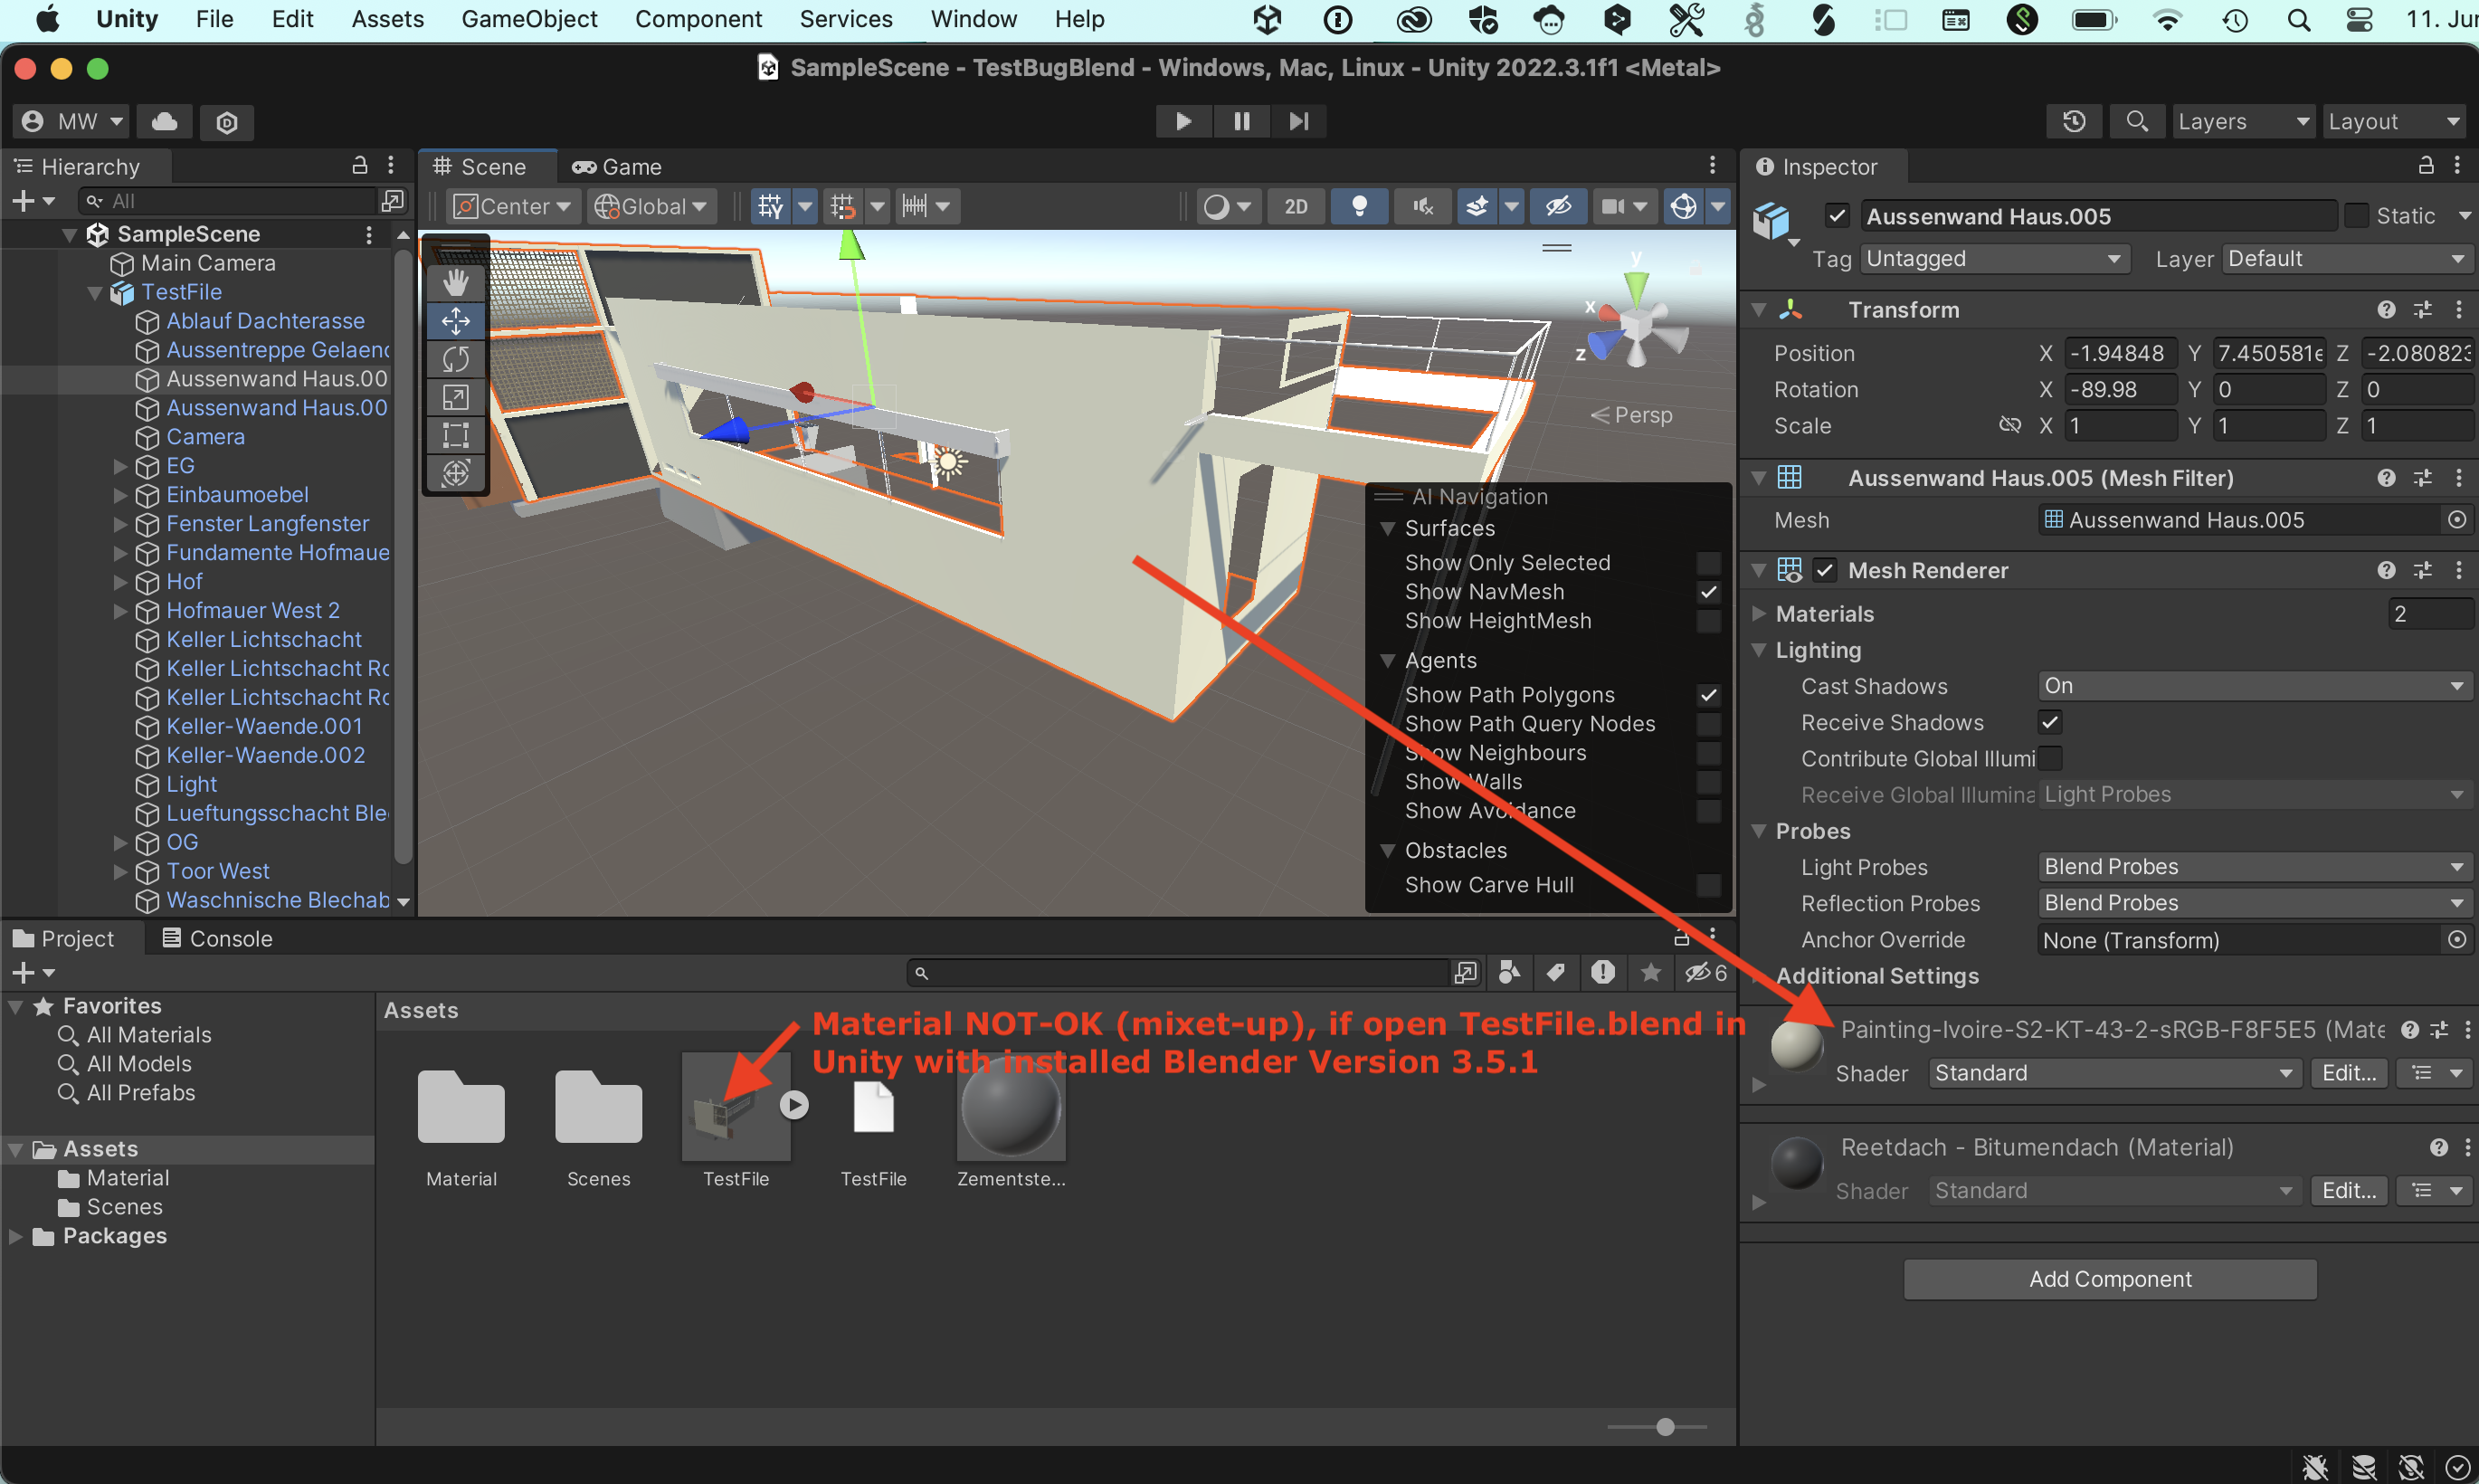Open Undo History icon in toolbar
Screen dimensions: 2479x1484
(2075, 121)
